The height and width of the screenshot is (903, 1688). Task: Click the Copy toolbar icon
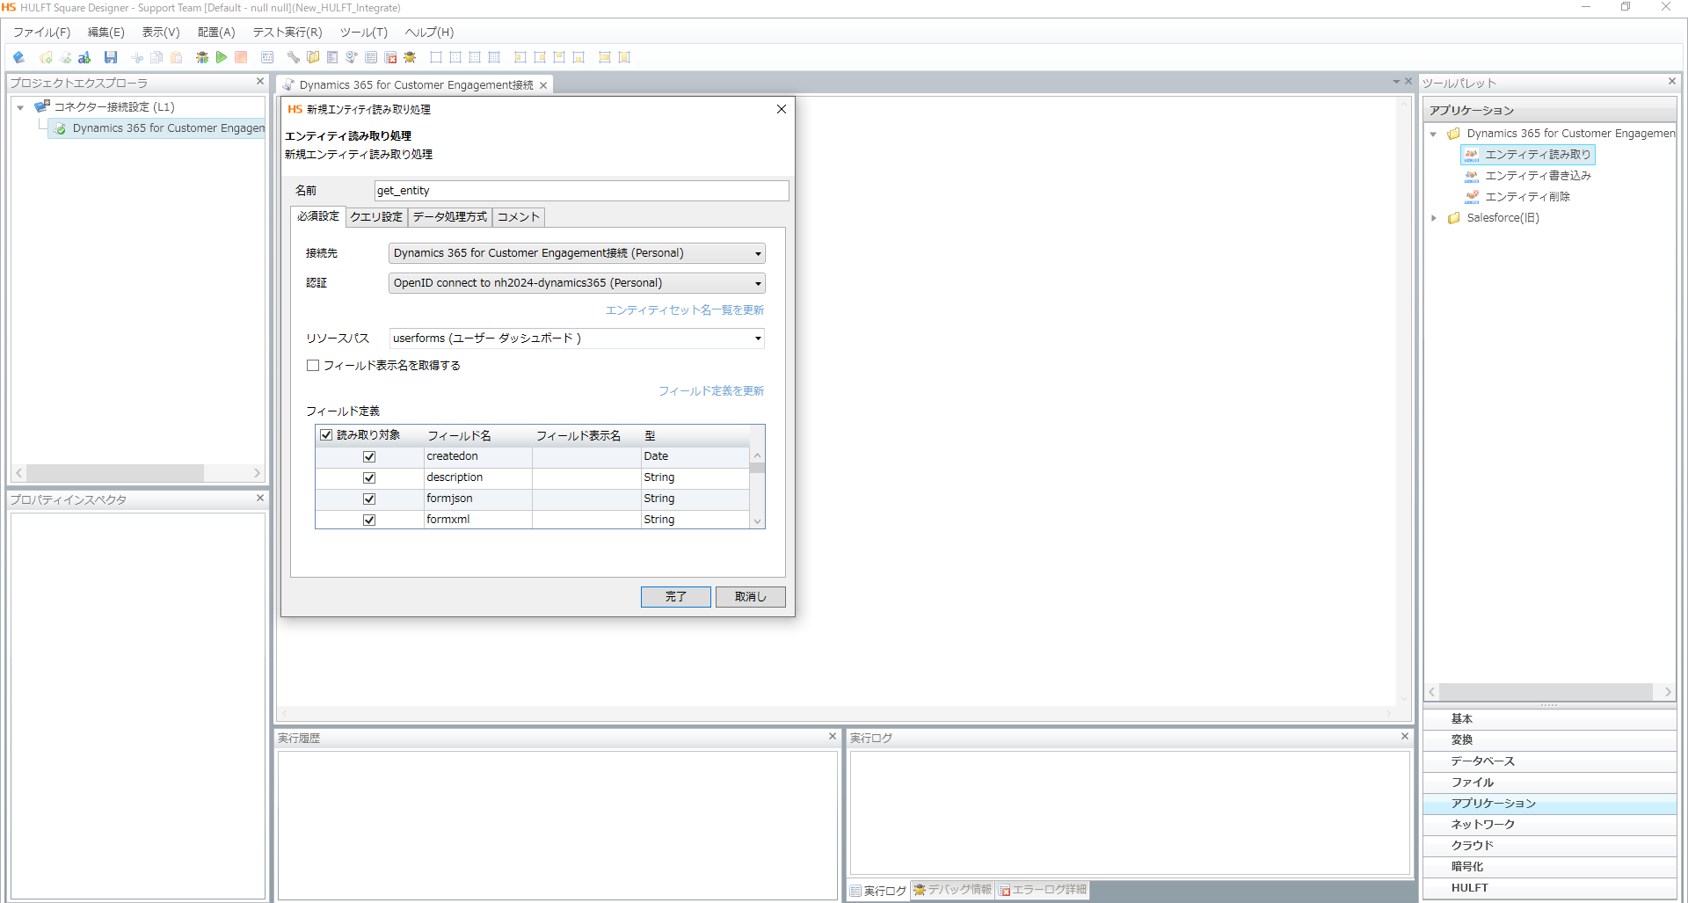(x=156, y=57)
